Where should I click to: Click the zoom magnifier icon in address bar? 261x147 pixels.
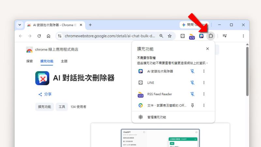(x=161, y=36)
